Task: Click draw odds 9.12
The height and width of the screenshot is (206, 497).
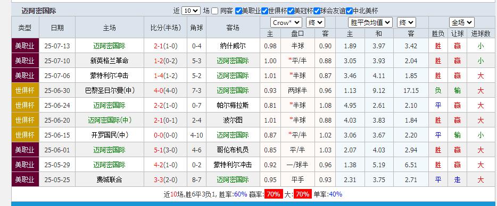Action: click(x=379, y=90)
